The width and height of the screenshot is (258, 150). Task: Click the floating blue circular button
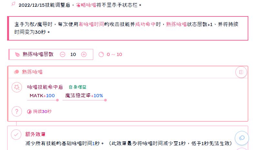pos(242,138)
